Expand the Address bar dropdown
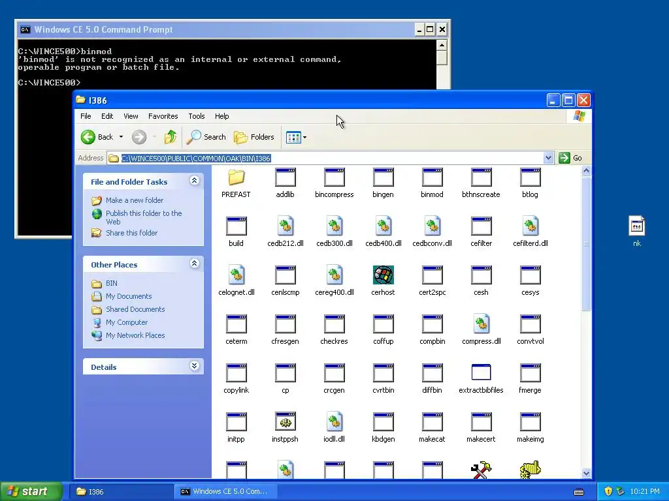669x501 pixels. coord(548,158)
